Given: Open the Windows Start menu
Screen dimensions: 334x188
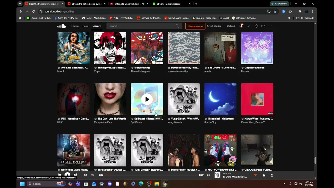Looking at the screenshot, I should (x=22, y=184).
